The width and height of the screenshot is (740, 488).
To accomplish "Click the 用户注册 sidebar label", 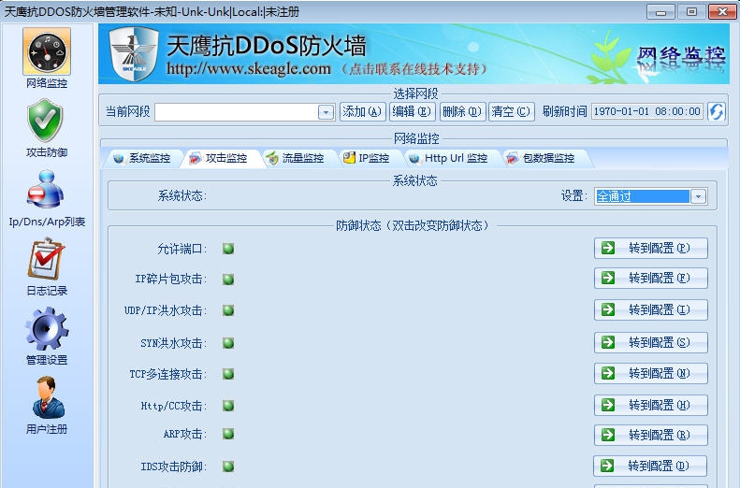I will [47, 429].
